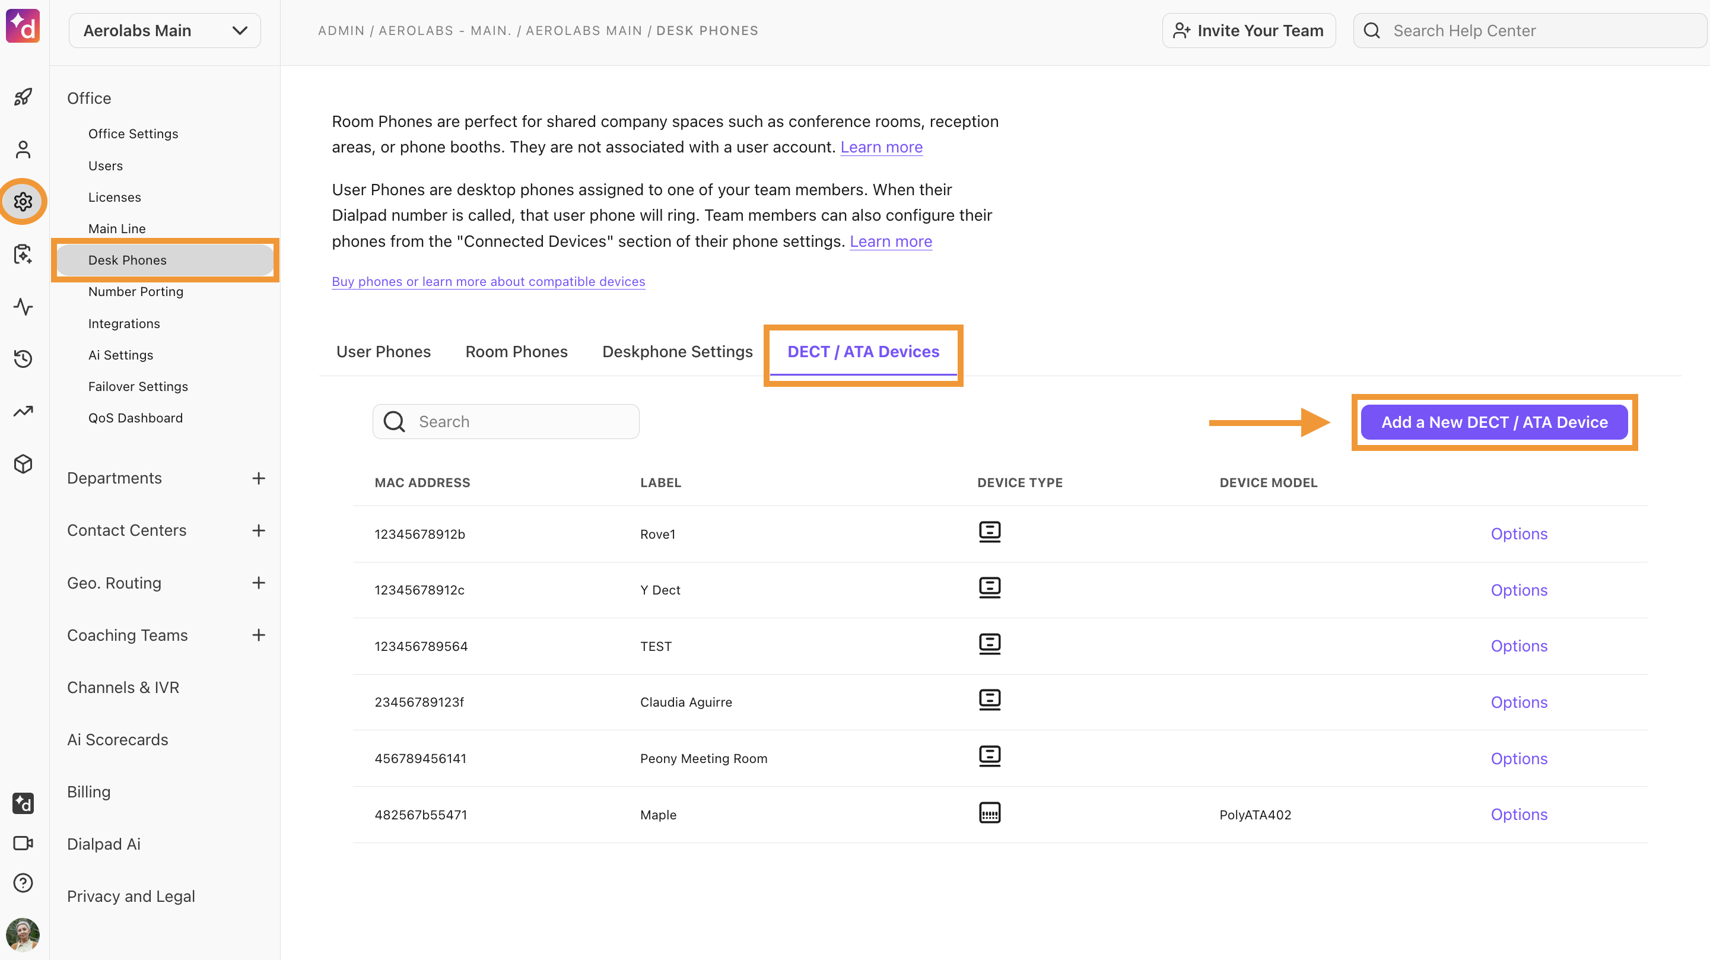
Task: Switch to the Room Phones tab
Action: coord(516,351)
